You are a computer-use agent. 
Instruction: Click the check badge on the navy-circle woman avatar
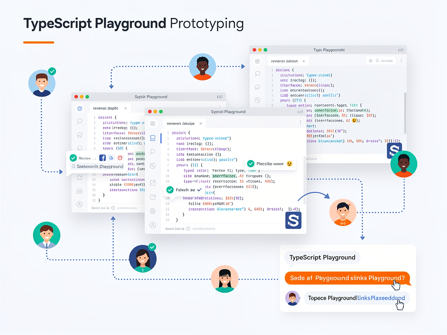(x=152, y=247)
